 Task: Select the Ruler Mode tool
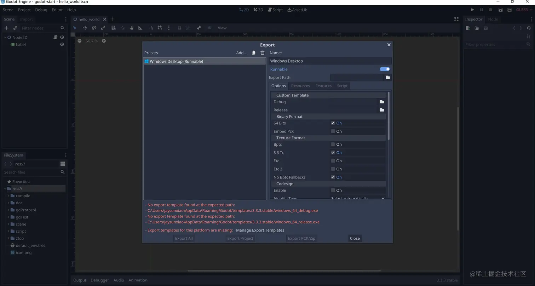(140, 28)
